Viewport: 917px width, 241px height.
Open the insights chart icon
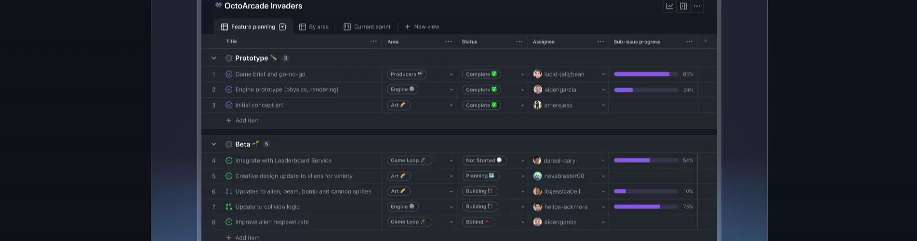669,6
